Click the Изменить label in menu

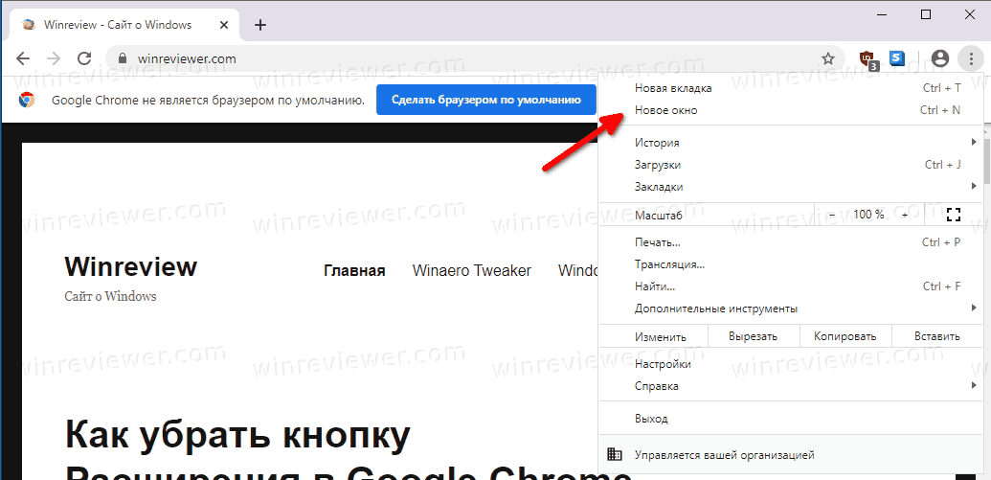click(661, 337)
